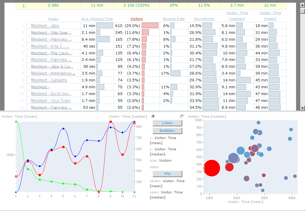Click the red square marker at x=7
The height and width of the screenshot is (211, 305).
87,156
